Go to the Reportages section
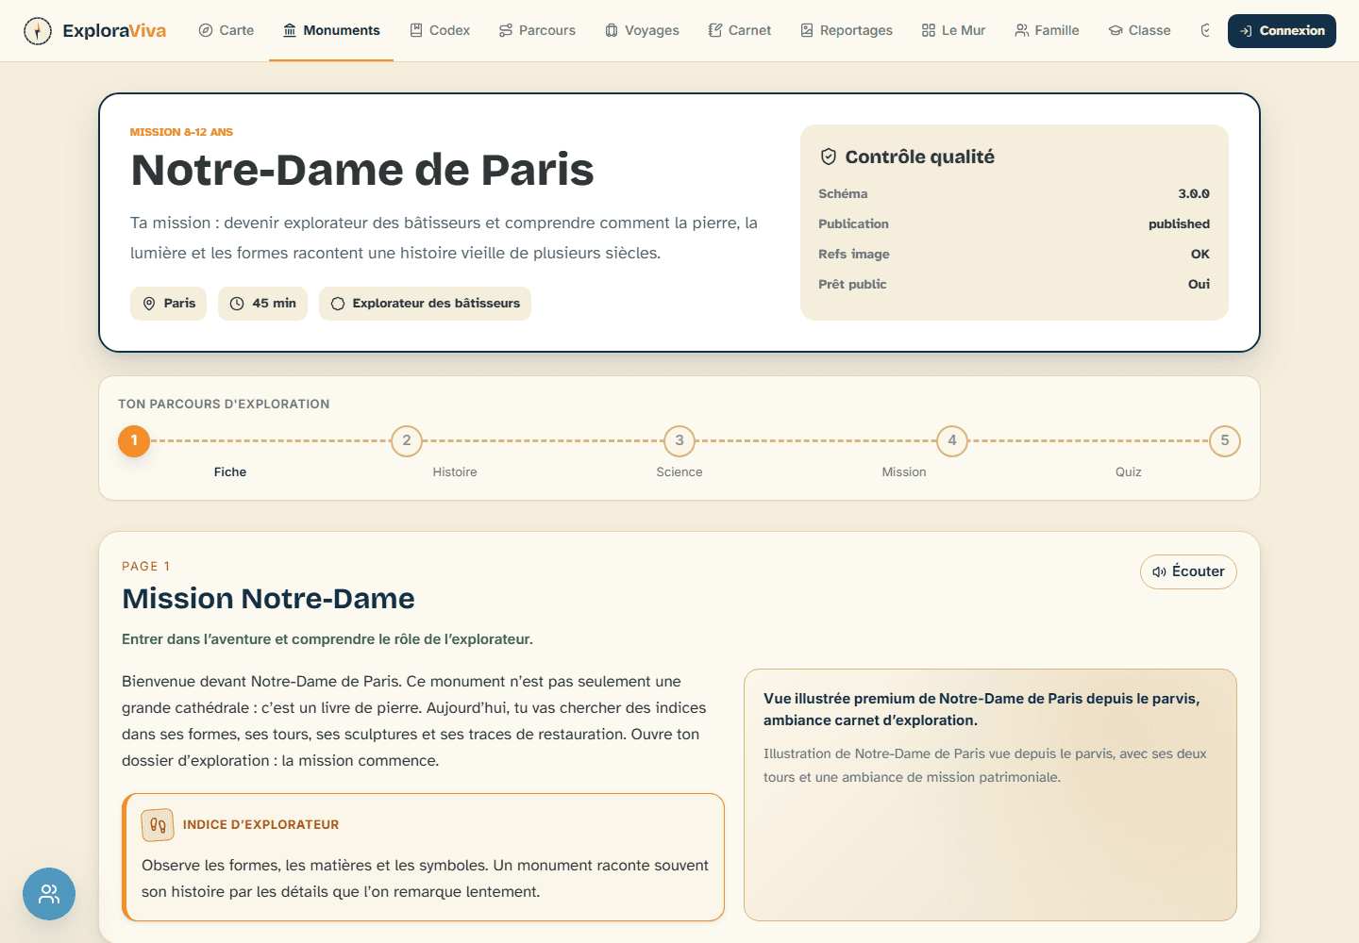 click(x=847, y=30)
